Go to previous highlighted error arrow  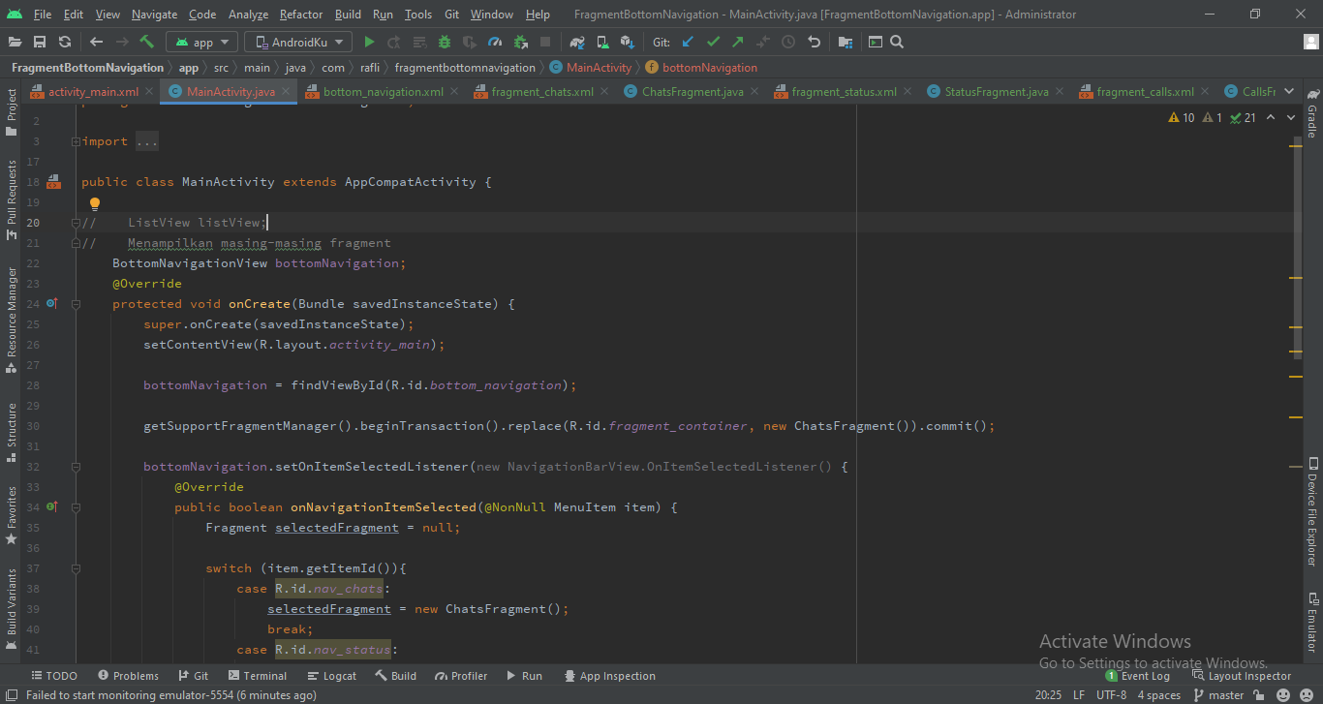pyautogui.click(x=1273, y=117)
